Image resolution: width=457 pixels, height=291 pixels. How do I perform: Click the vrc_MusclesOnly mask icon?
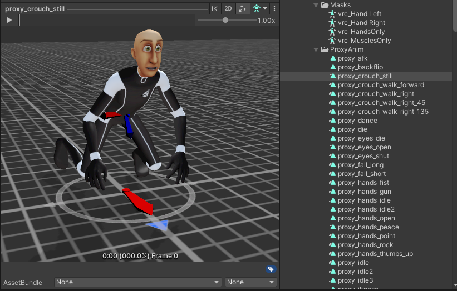click(x=332, y=41)
